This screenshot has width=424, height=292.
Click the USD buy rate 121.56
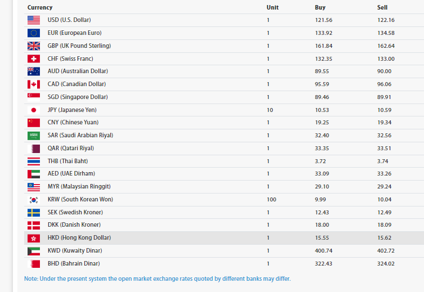pyautogui.click(x=323, y=20)
